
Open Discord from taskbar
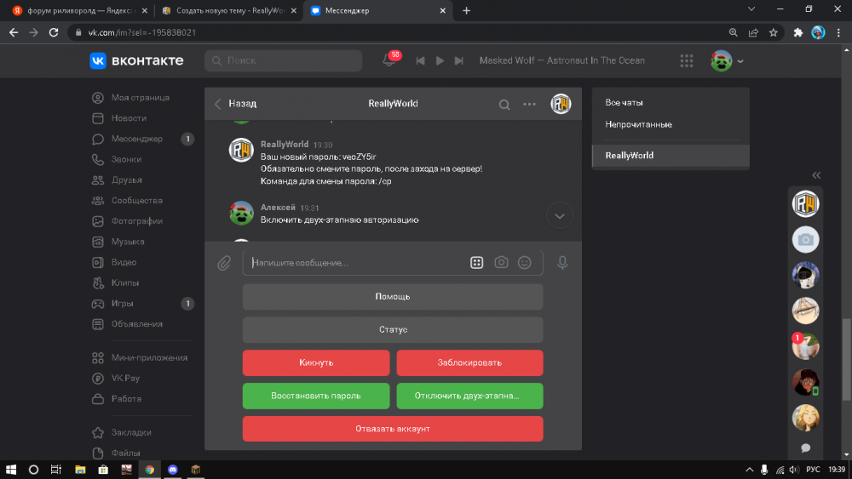click(173, 470)
